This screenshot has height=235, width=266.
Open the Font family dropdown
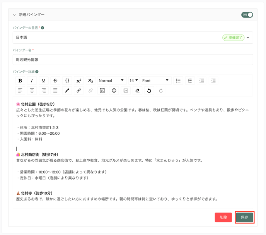pyautogui.click(x=155, y=81)
